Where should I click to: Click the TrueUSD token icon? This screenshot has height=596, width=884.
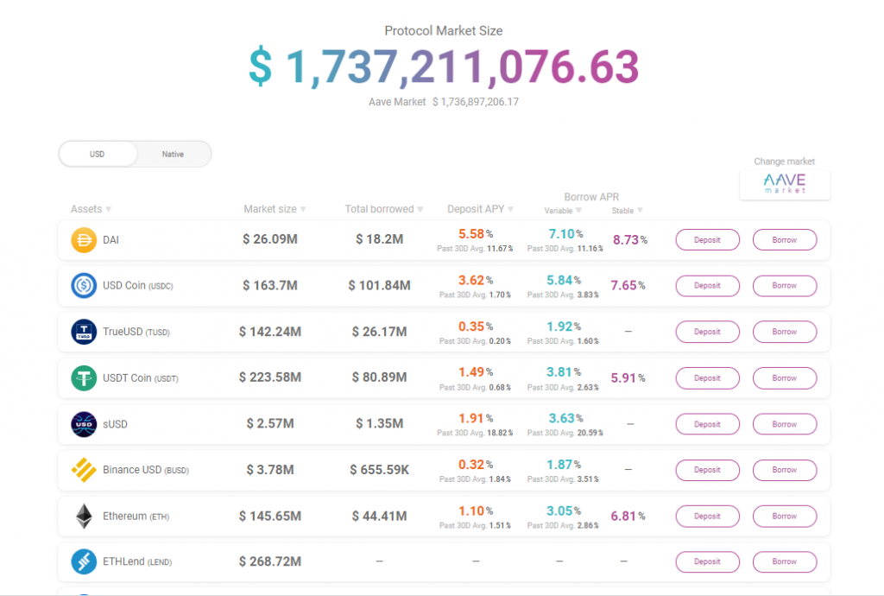(82, 332)
